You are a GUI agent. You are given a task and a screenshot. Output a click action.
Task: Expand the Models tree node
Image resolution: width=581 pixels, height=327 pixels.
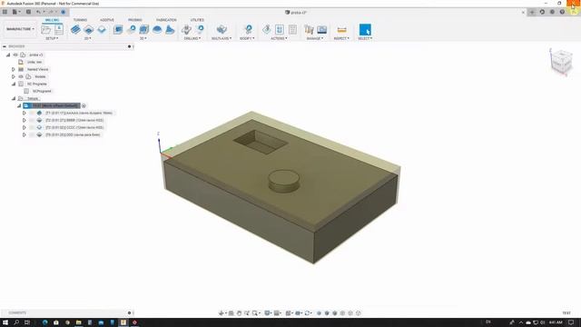[14, 76]
